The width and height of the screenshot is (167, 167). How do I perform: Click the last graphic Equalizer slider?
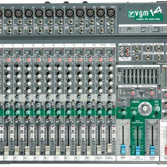(156, 76)
